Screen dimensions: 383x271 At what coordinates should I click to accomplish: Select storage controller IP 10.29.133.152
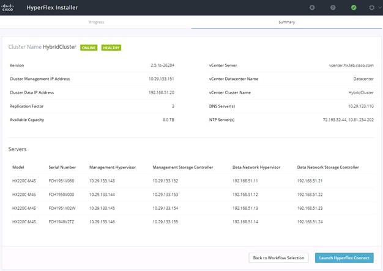pos(165,181)
